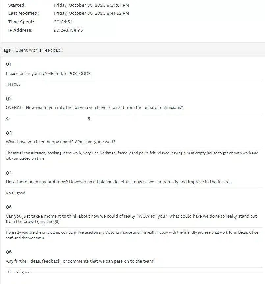Click the Q5 question label
The width and height of the screenshot is (265, 284).
point(9,207)
